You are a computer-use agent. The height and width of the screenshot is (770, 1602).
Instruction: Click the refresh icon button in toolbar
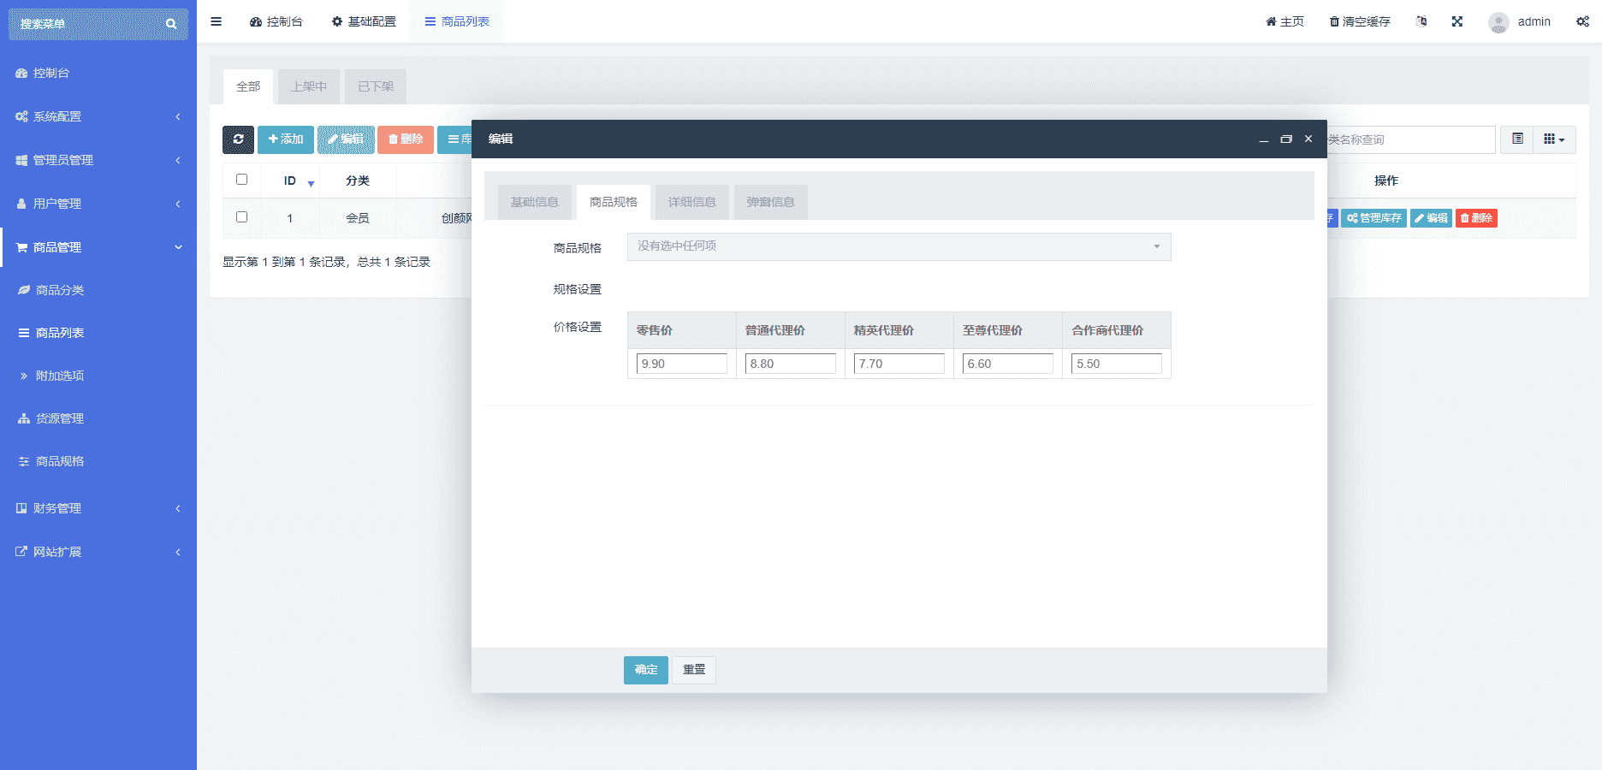coord(238,139)
